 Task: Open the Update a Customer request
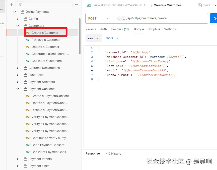pyautogui.click(x=42, y=47)
